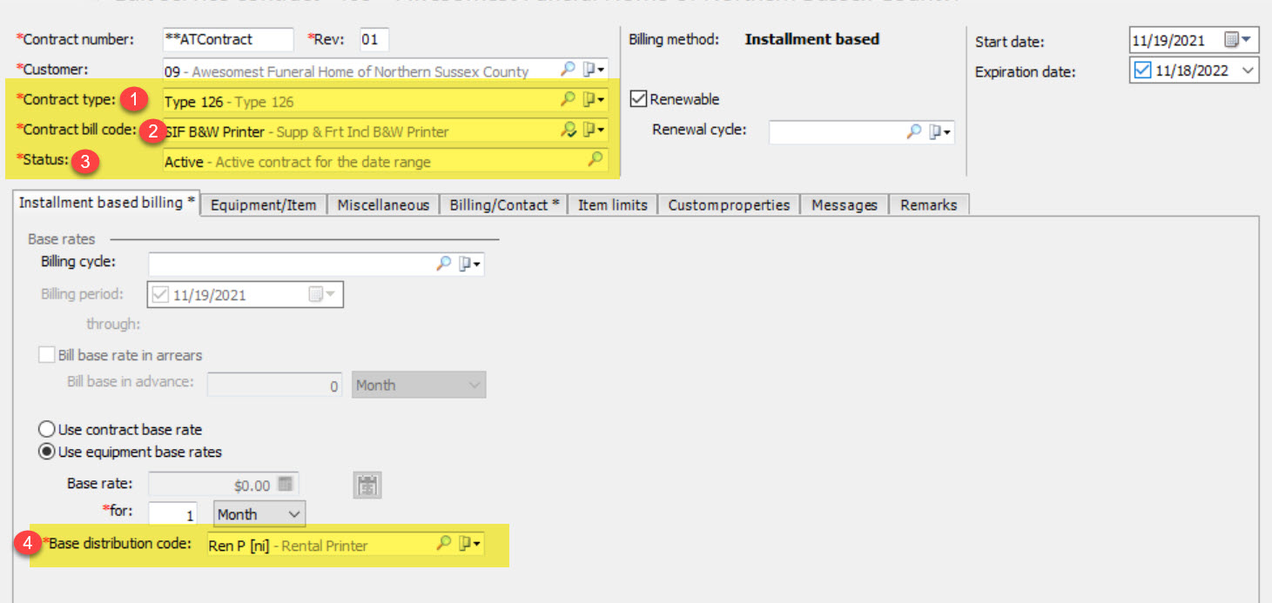Click the new-record clipboard button beside Customer
Screen dimensions: 1272x603
(x=590, y=69)
